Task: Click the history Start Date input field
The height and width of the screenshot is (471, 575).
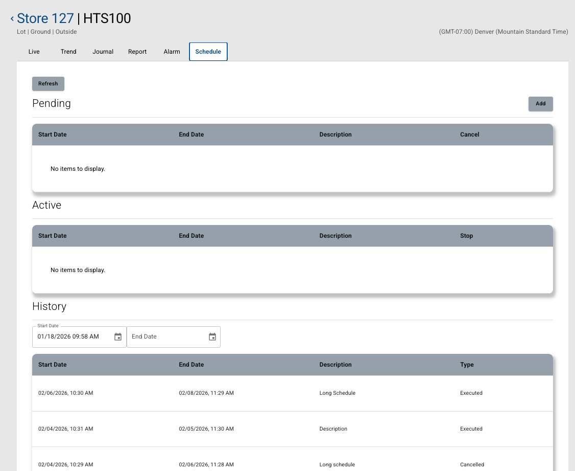Action: coord(71,337)
